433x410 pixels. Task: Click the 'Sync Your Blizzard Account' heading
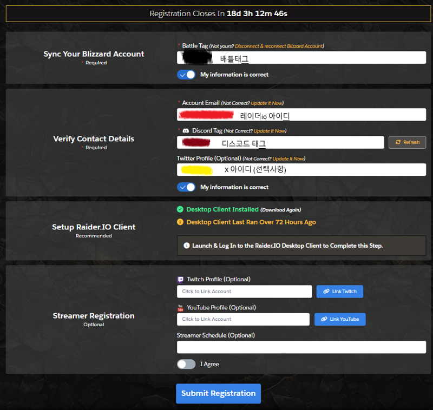pos(94,54)
